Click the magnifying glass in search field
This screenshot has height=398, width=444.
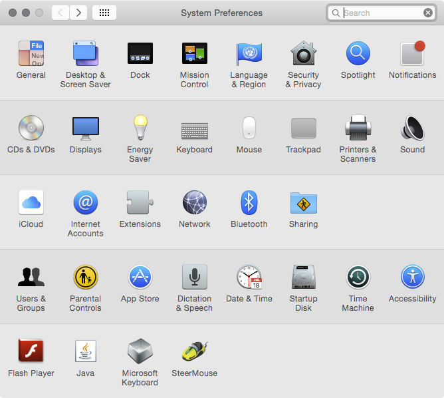pyautogui.click(x=336, y=13)
